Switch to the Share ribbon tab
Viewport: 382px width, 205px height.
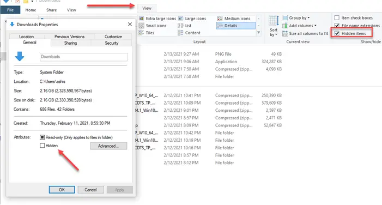51,10
